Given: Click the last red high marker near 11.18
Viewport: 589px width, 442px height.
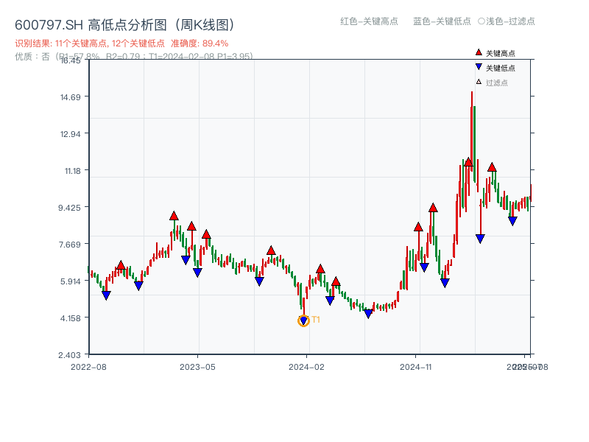Looking at the screenshot, I should click(x=492, y=167).
